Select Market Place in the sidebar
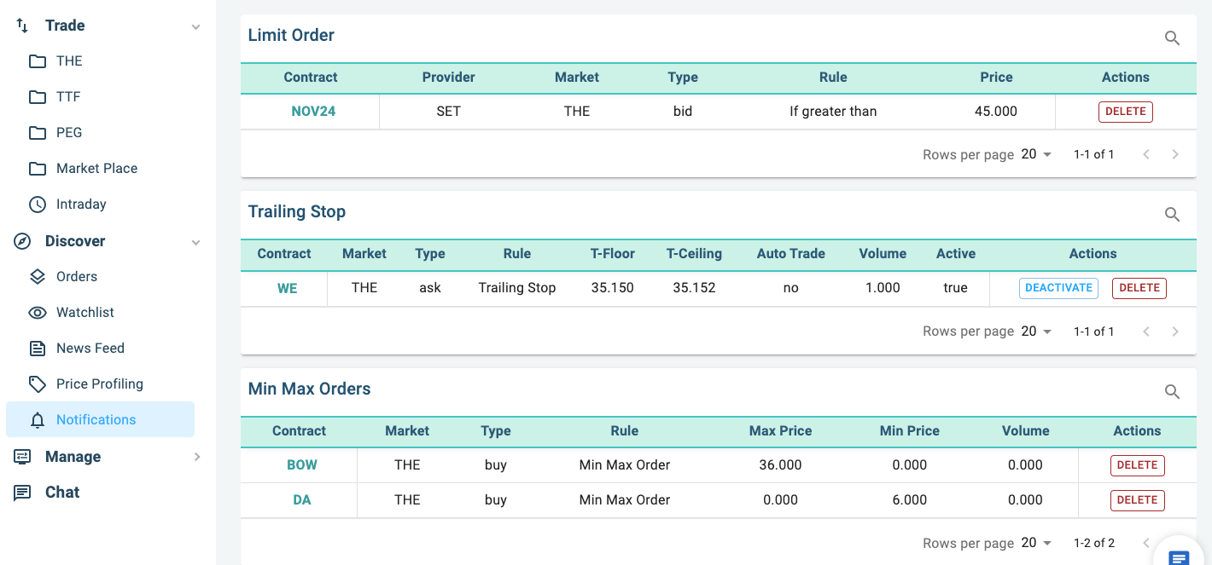 point(96,169)
